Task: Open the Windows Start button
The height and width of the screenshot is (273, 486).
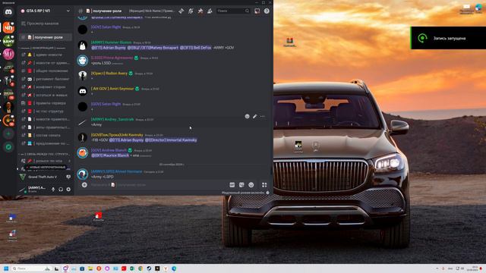Action: [6, 268]
